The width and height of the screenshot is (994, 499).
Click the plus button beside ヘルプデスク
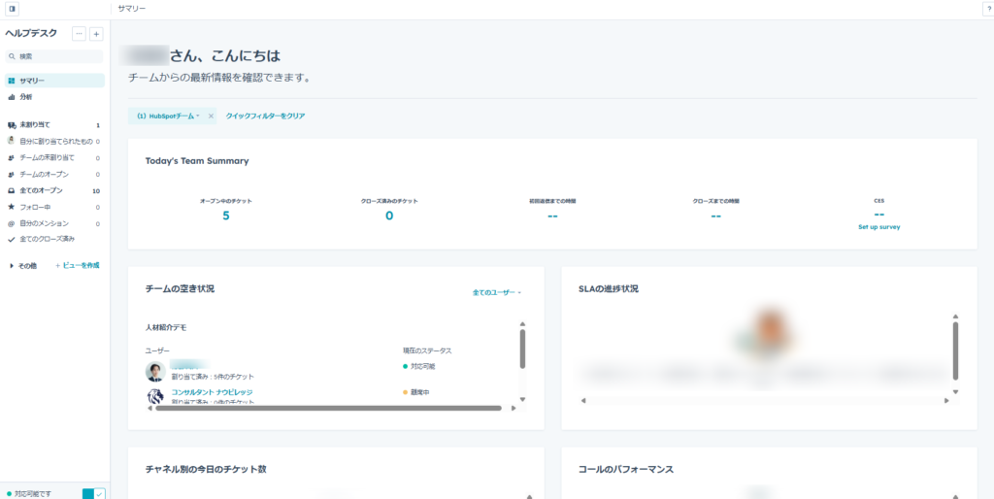coord(96,34)
